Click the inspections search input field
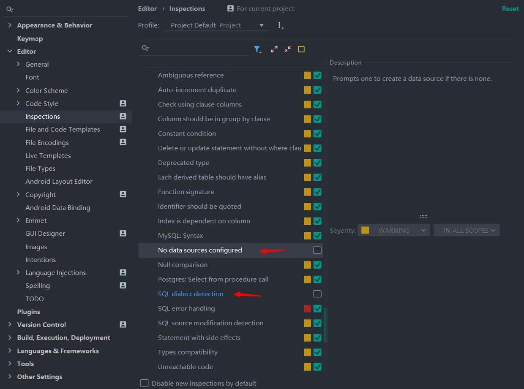Image resolution: width=524 pixels, height=389 pixels. 199,49
